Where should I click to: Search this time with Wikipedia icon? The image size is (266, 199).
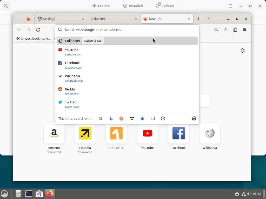132,118
